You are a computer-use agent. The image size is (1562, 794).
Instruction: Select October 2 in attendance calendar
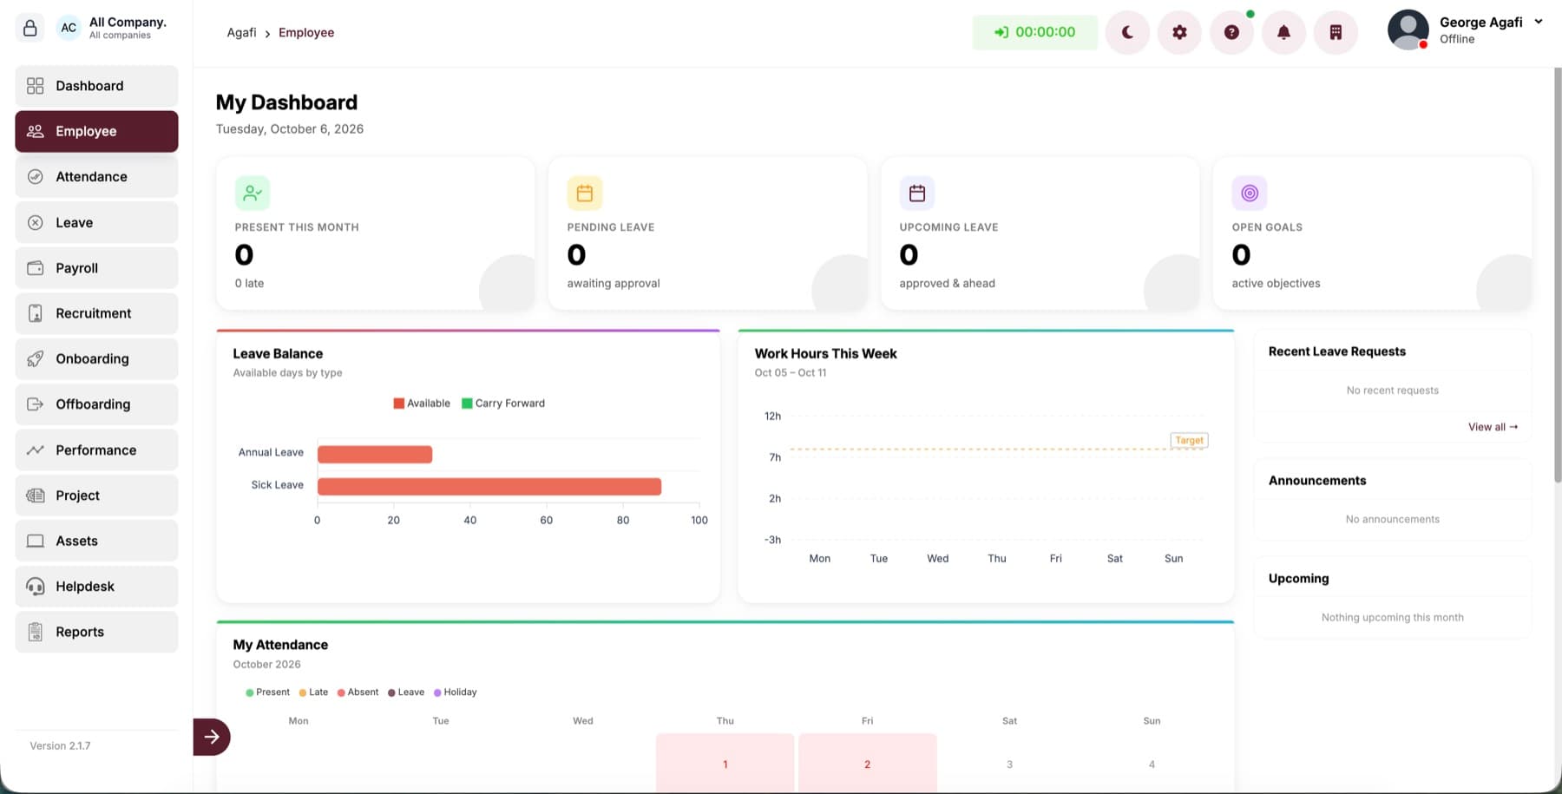[x=868, y=763]
